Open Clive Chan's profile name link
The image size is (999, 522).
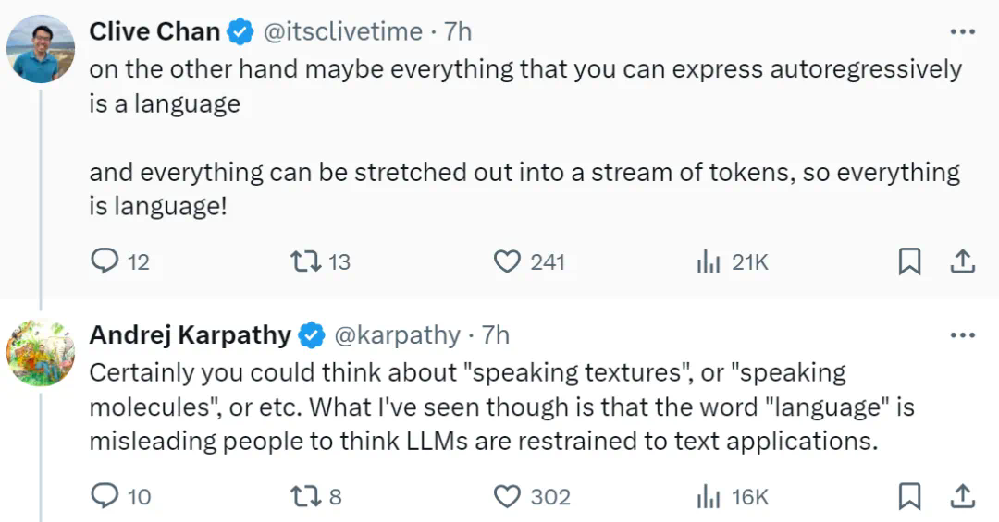coord(154,31)
